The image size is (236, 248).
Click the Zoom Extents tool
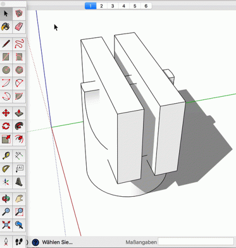[x=6, y=225]
